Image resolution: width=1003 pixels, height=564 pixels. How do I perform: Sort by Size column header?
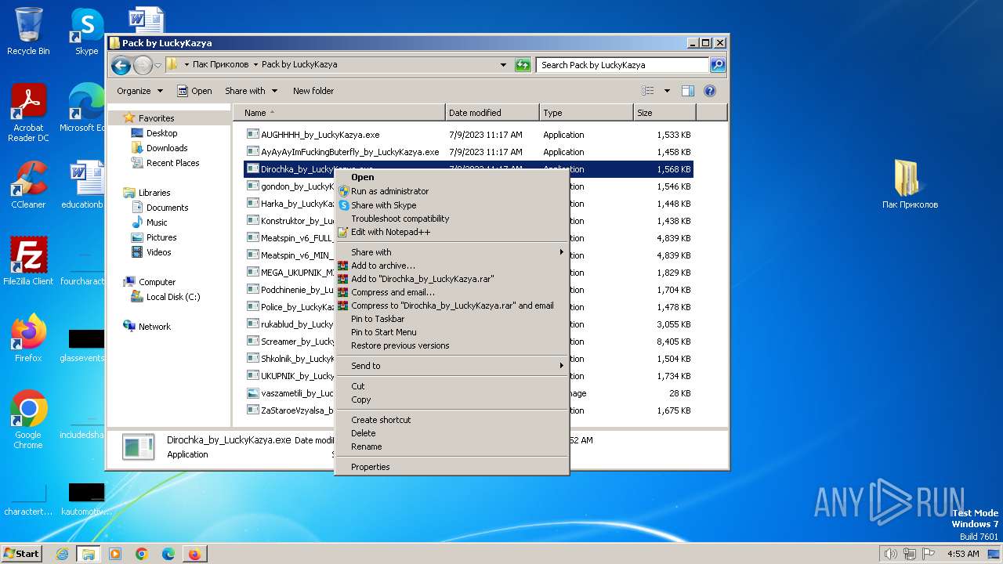click(x=664, y=113)
